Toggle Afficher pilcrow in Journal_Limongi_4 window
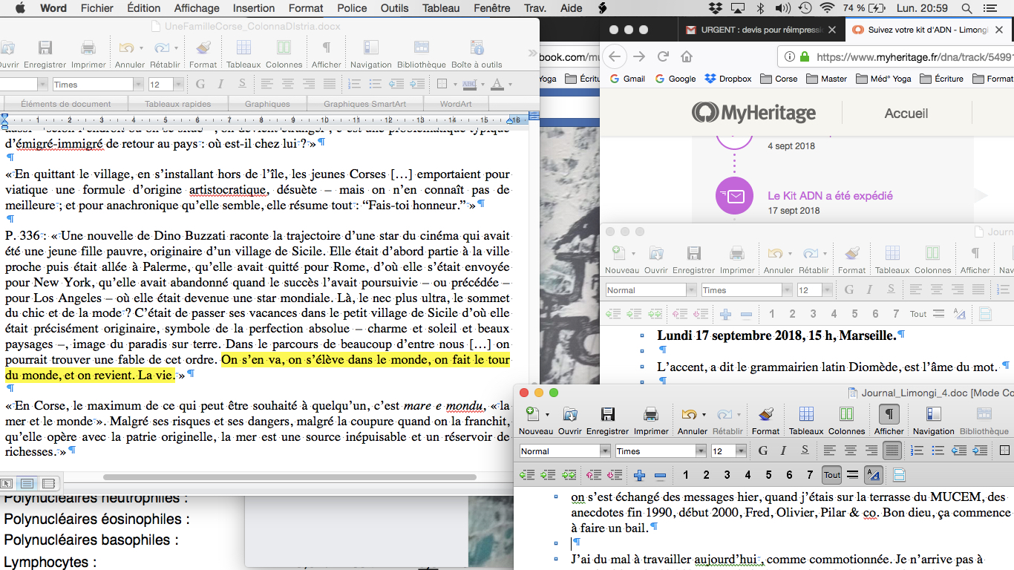The height and width of the screenshot is (570, 1014). 889,415
